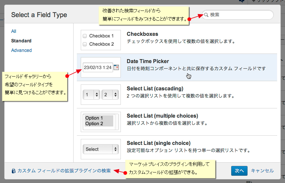Screen dimensions: 285x183
Task: Click the magnifier icon in search box
Action: point(206,15)
